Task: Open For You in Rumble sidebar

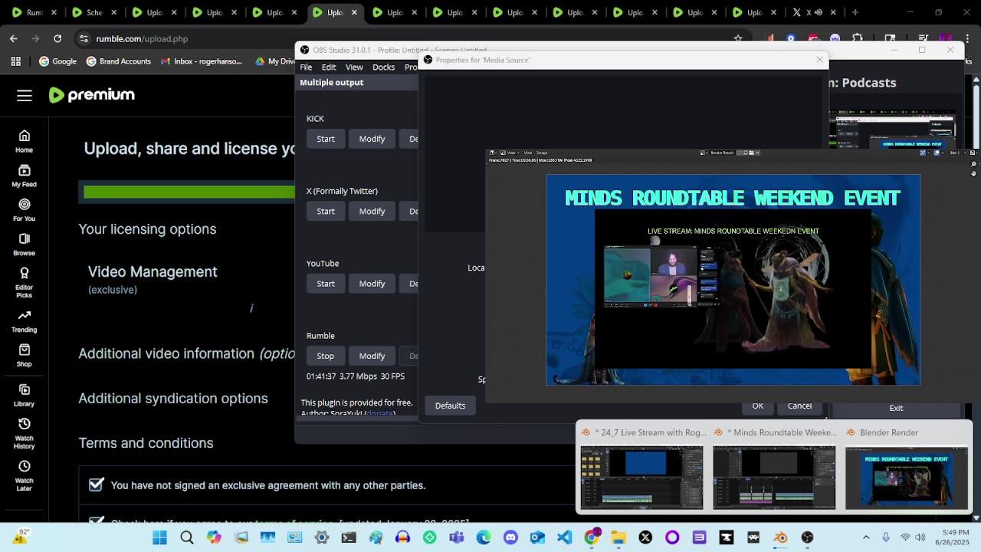Action: click(x=24, y=210)
